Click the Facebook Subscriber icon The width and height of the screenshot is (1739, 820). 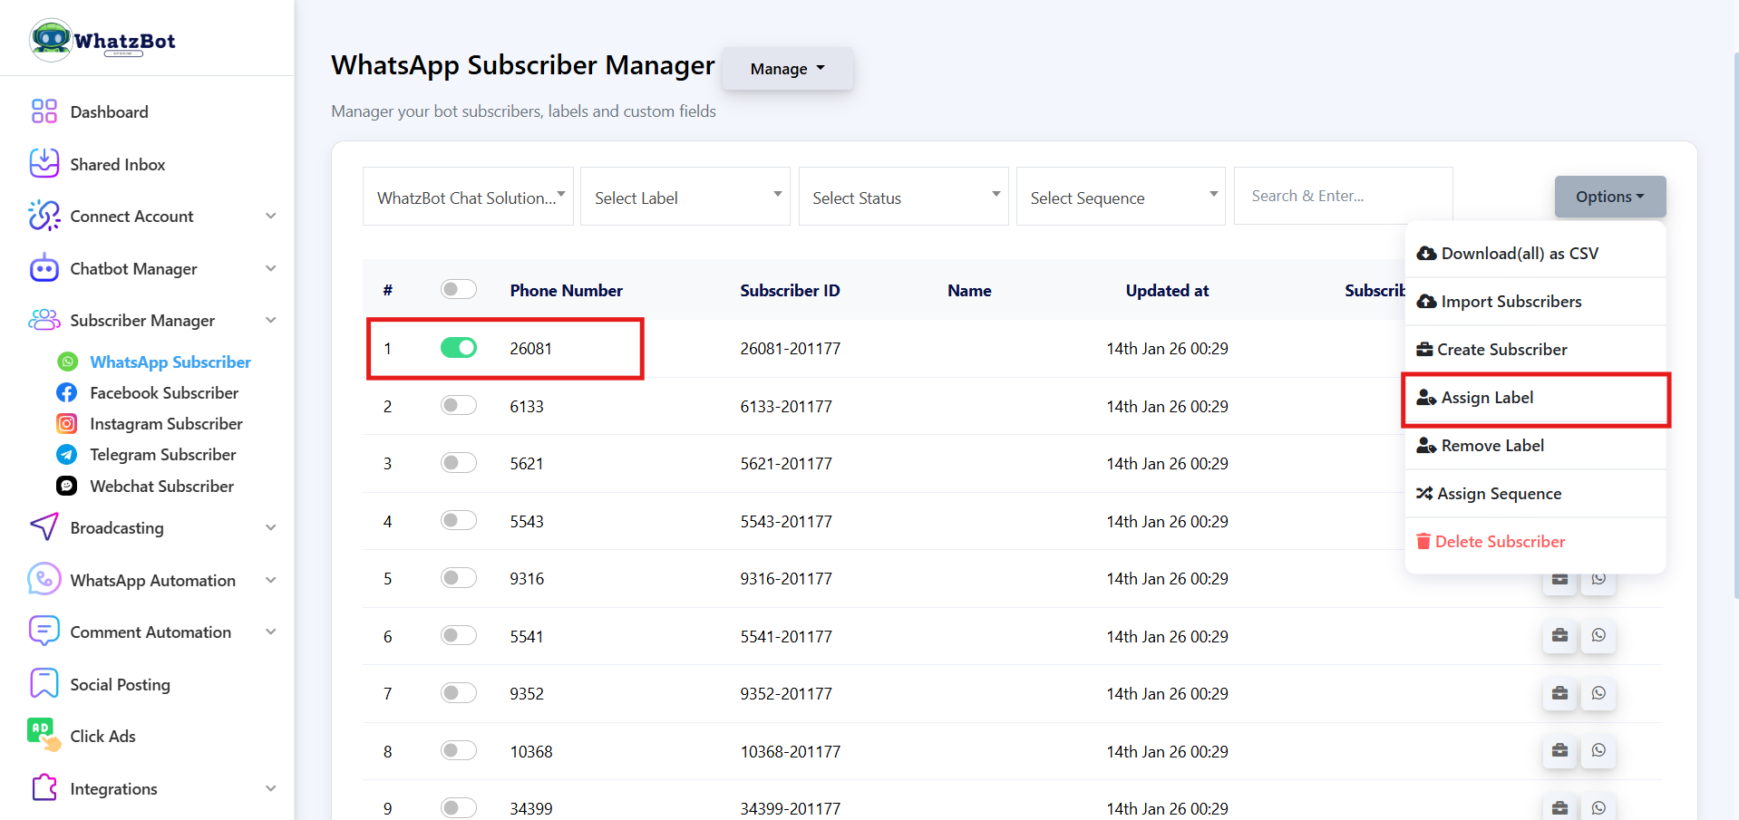67,392
